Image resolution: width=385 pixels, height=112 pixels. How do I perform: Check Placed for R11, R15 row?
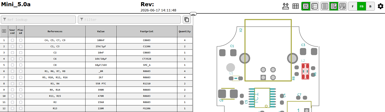21,96
